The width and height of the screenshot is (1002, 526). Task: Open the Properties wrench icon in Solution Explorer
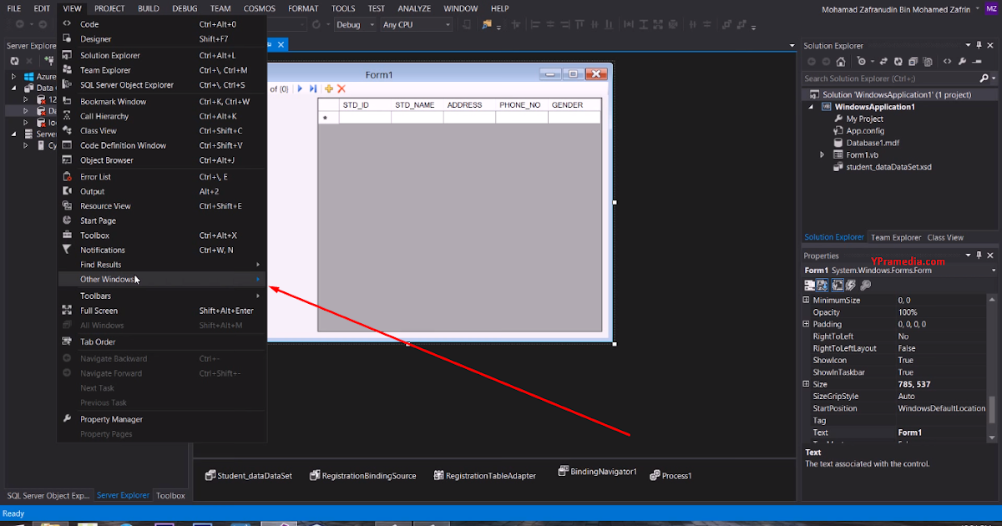click(x=962, y=61)
